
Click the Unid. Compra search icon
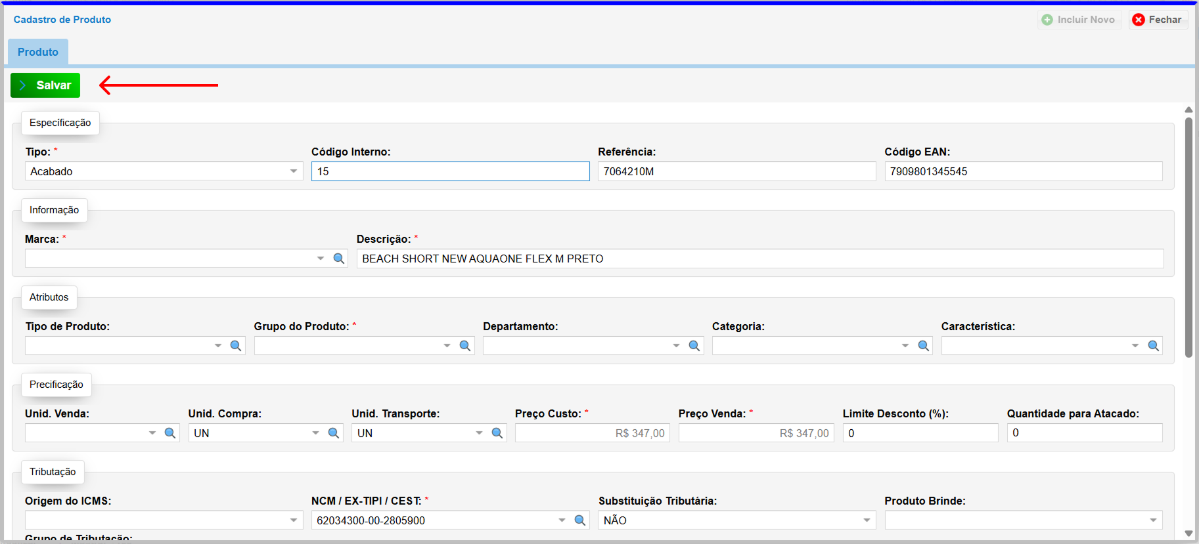(x=334, y=433)
